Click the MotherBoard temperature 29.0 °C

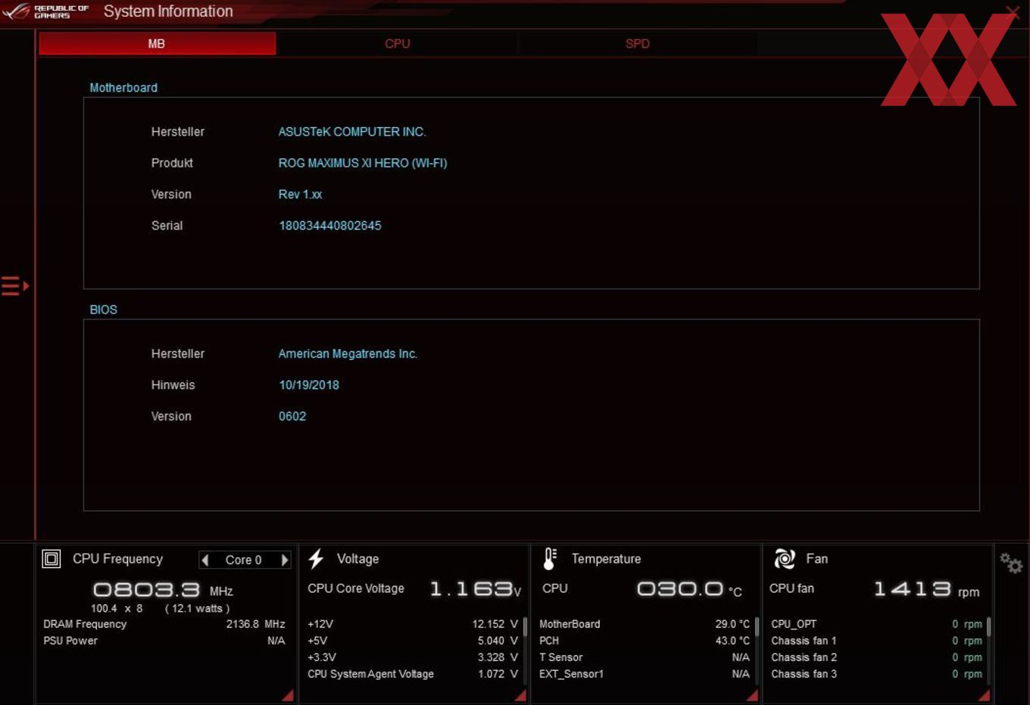732,624
